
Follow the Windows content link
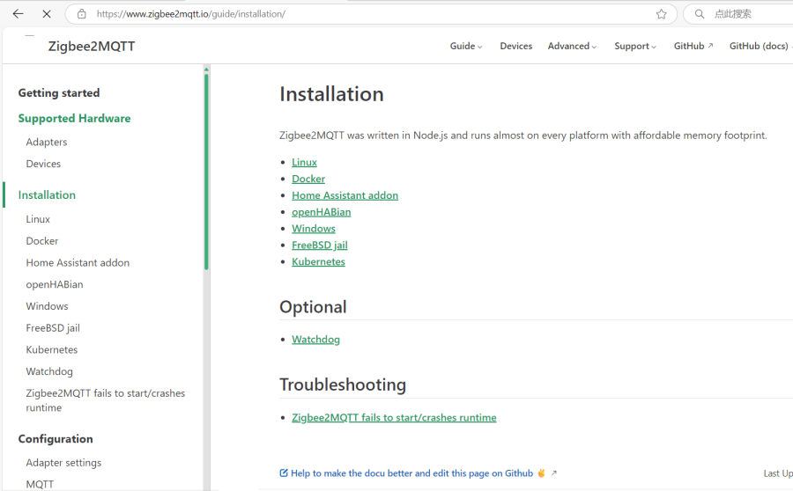(x=314, y=228)
